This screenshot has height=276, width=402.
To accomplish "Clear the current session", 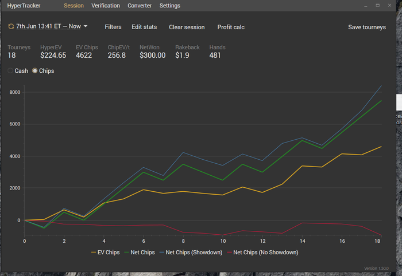I will (x=187, y=27).
